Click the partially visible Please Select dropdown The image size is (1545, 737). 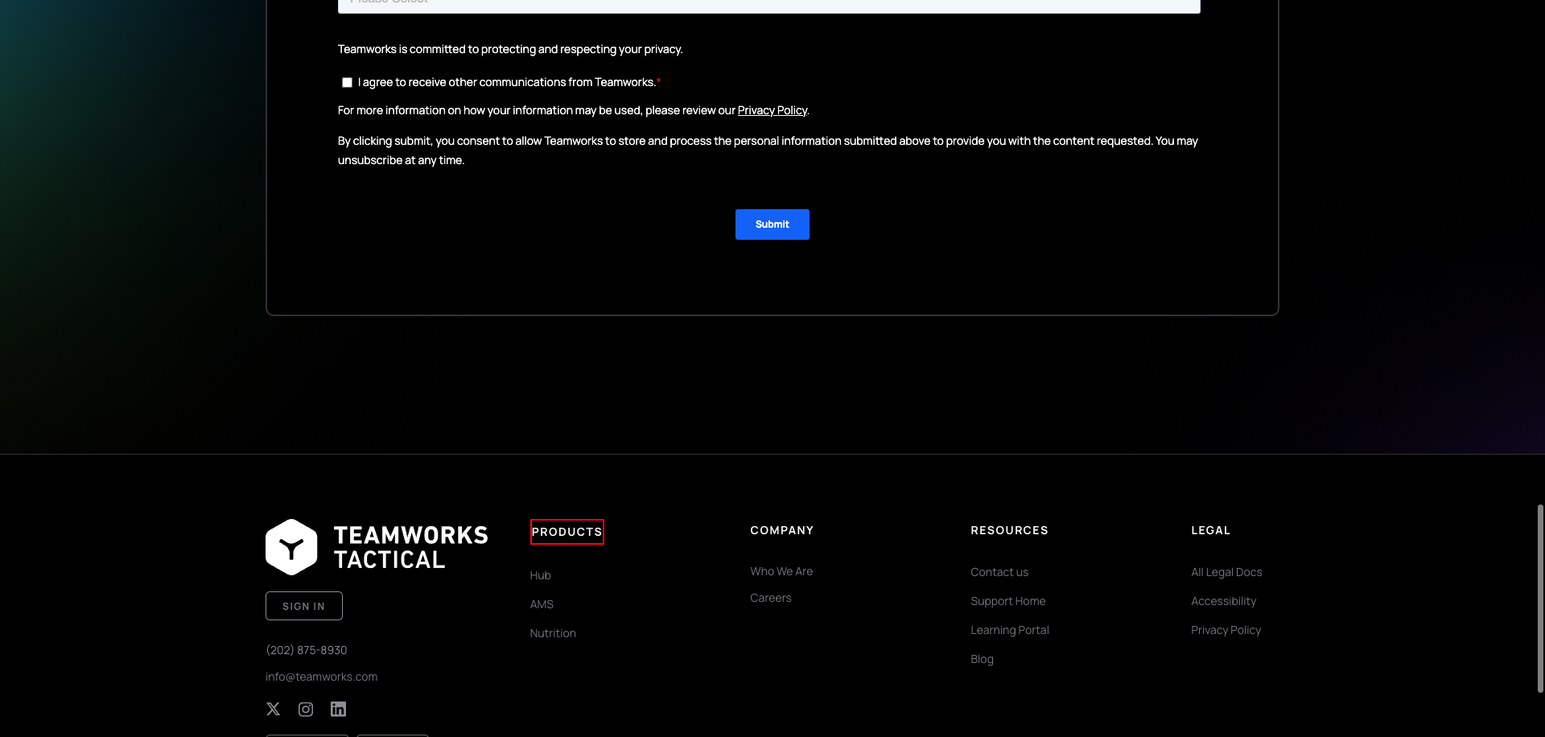[x=768, y=5]
